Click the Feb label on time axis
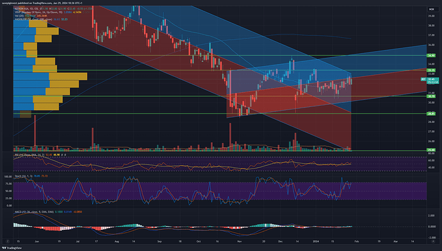Viewport: 442px width, 251px height. pos(357,241)
